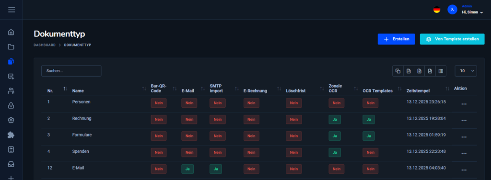Open action menu for Personen row
The width and height of the screenshot is (491, 180).
(x=464, y=104)
